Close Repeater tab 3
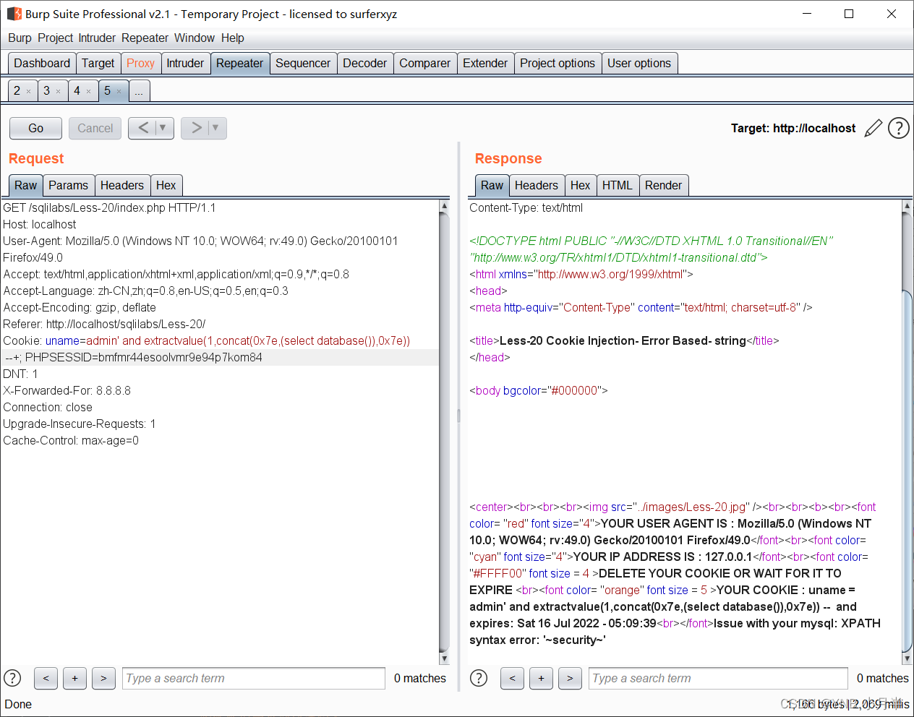Viewport: 914px width, 717px height. pyautogui.click(x=58, y=91)
